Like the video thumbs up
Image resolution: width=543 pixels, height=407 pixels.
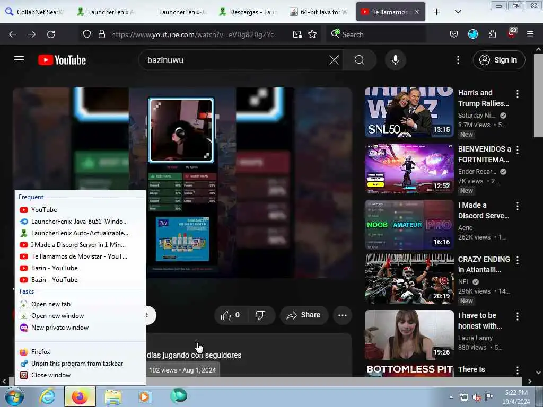[231, 315]
